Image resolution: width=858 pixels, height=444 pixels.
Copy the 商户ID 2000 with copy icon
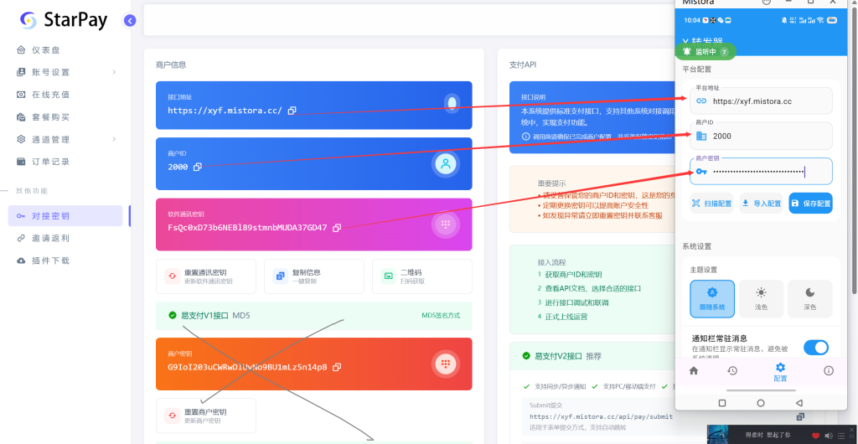[198, 167]
